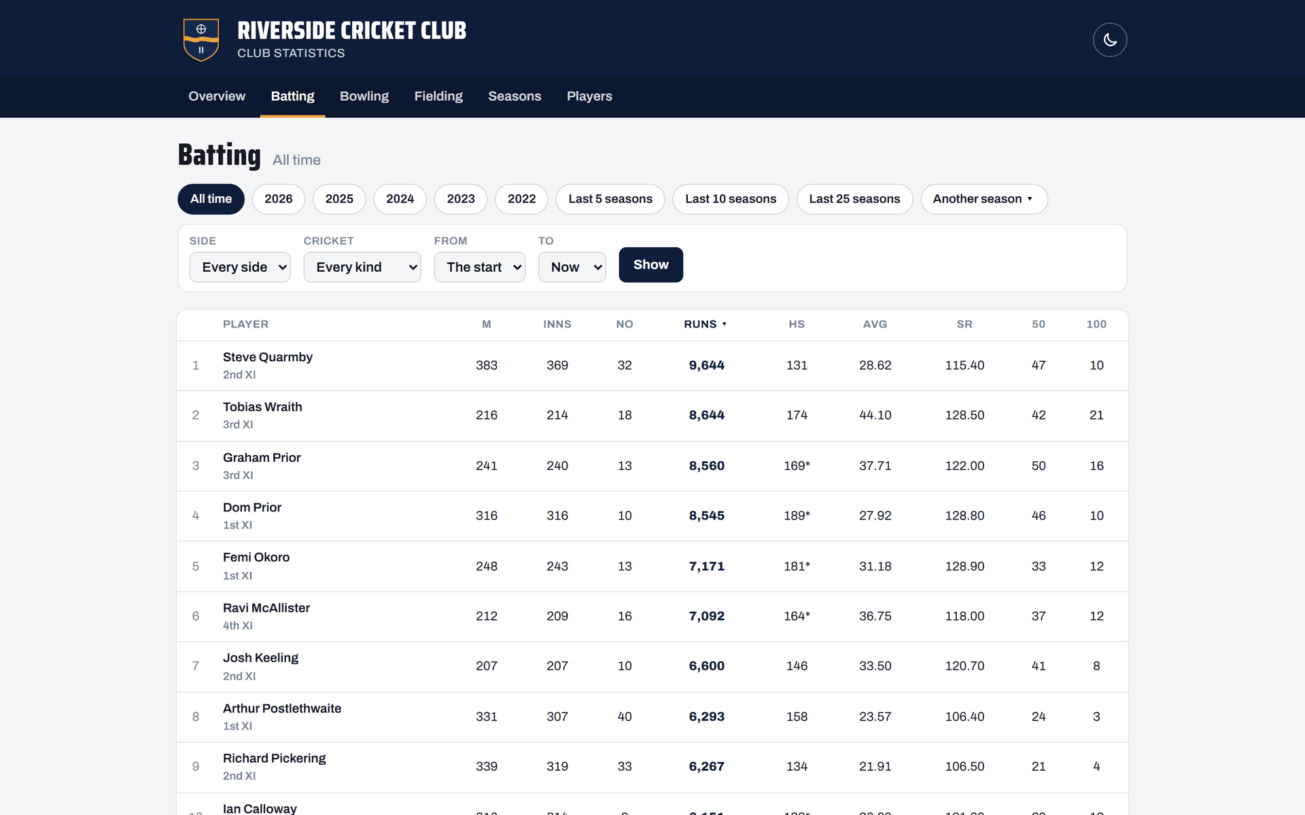The width and height of the screenshot is (1305, 815).
Task: Show Last 10 seasons stats
Action: coord(731,199)
